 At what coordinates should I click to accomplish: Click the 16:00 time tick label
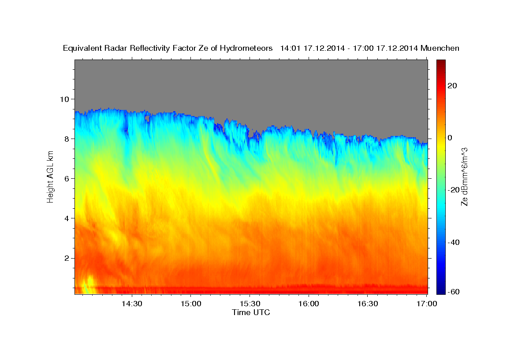309,304
